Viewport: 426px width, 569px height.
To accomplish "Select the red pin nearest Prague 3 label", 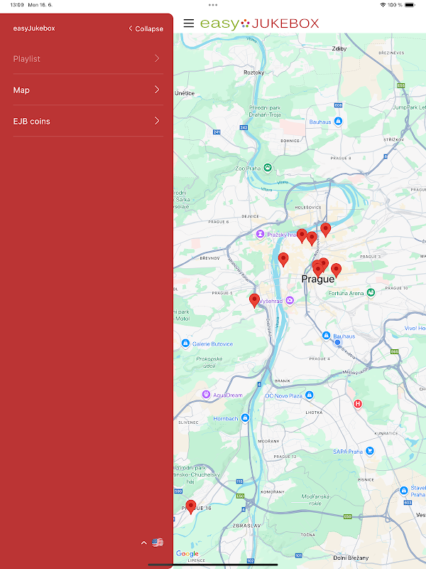I will coord(336,270).
